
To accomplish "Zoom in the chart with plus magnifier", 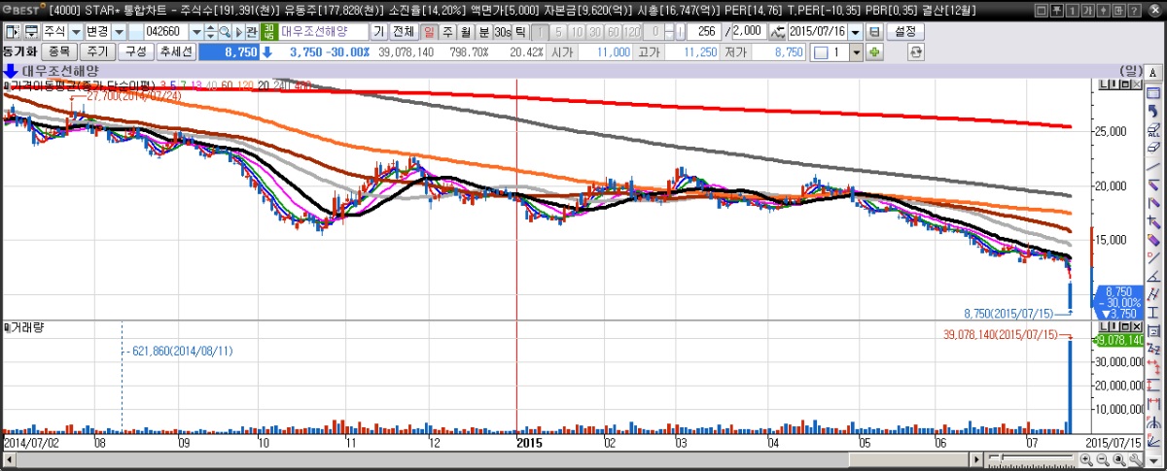I will pyautogui.click(x=1086, y=459).
